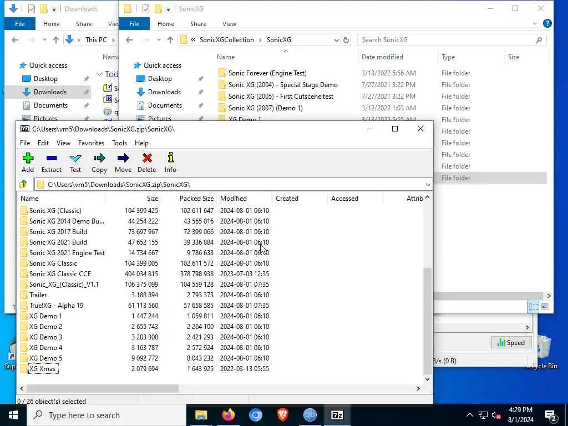Image resolution: width=568 pixels, height=426 pixels.
Task: Go up one folder level in 7-Zip
Action: [23, 184]
